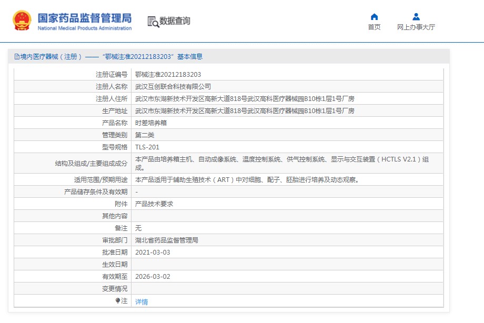
Task: Click the 附件 label
Action: (x=121, y=204)
